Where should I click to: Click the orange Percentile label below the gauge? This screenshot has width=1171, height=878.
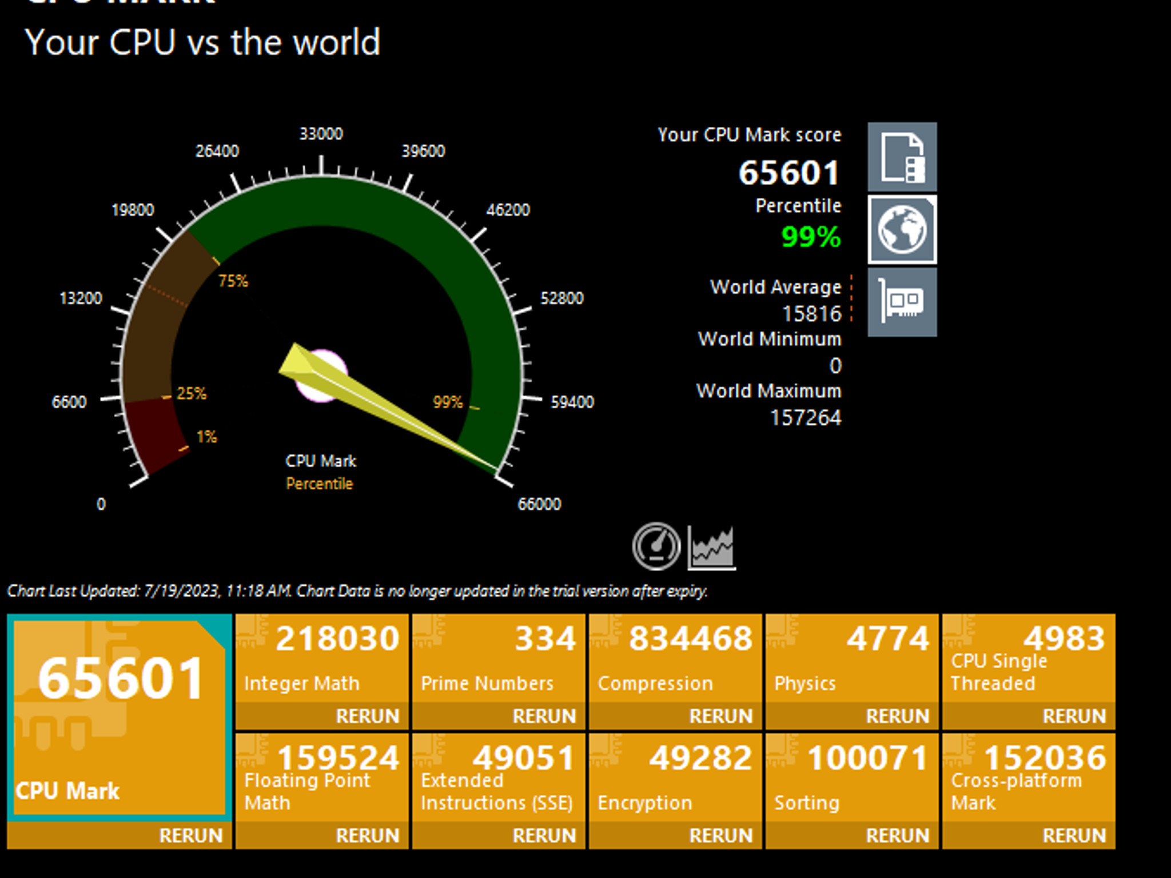(320, 484)
